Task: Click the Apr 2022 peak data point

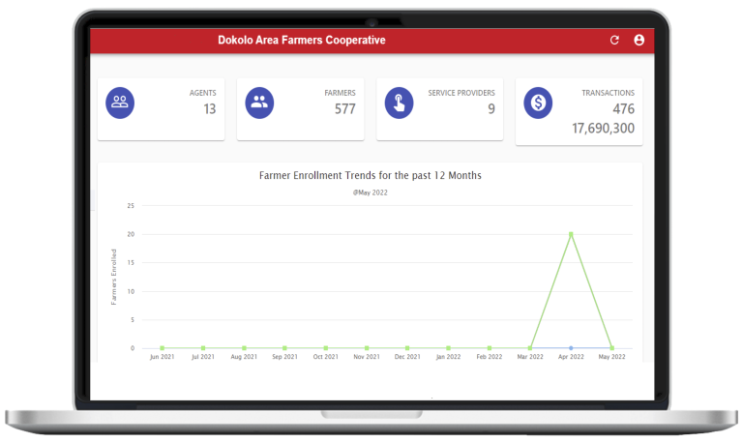Action: click(571, 234)
